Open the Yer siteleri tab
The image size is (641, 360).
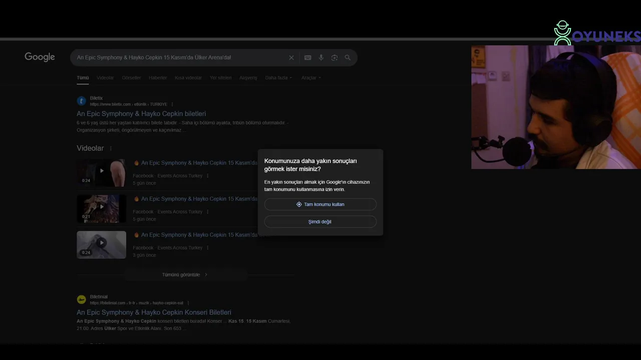click(220, 77)
